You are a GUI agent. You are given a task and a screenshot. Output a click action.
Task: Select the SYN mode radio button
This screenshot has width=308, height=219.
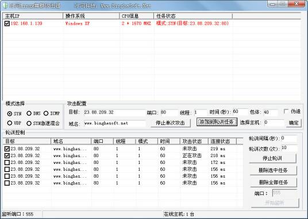(9, 114)
